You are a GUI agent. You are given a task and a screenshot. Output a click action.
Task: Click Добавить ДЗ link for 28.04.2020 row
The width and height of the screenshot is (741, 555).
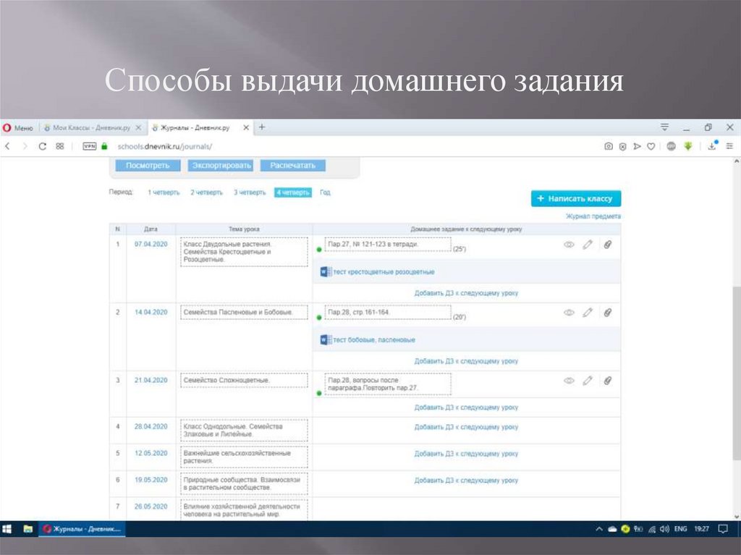466,427
